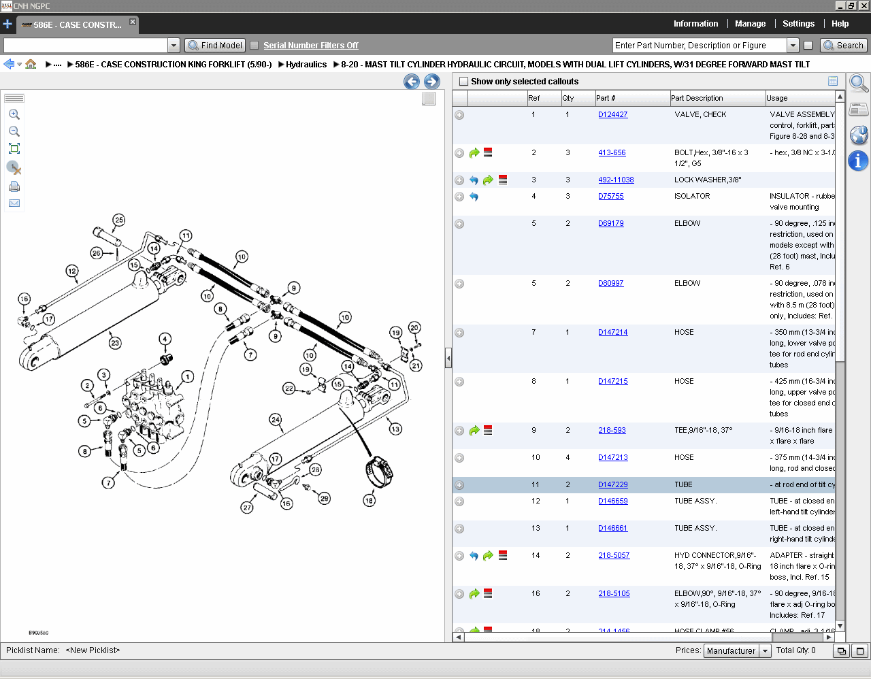Open the Search magnifier in the right sidebar
The image size is (871, 679).
click(859, 84)
